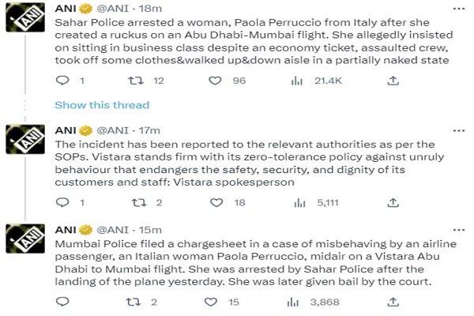Open the Show this thread link
The width and height of the screenshot is (474, 316).
click(x=101, y=105)
